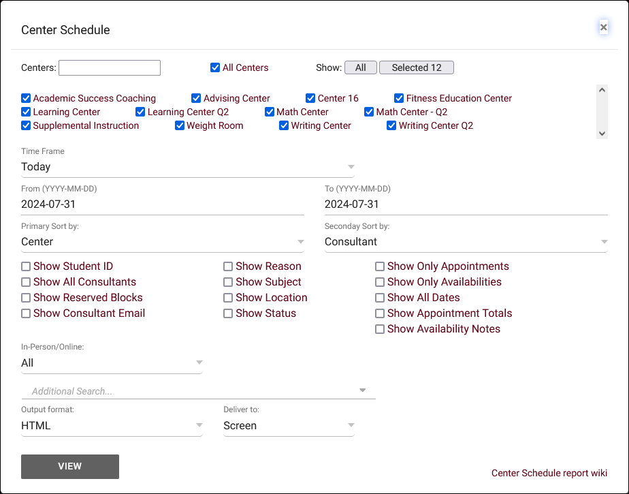Click the Centers search text field
The height and width of the screenshot is (494, 629).
tap(110, 67)
